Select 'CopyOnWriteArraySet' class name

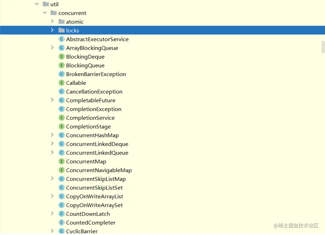click(94, 205)
